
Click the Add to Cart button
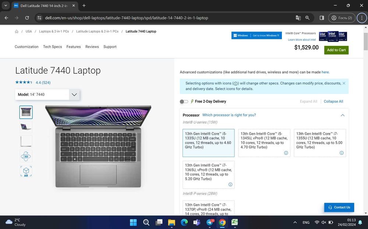[x=336, y=50]
